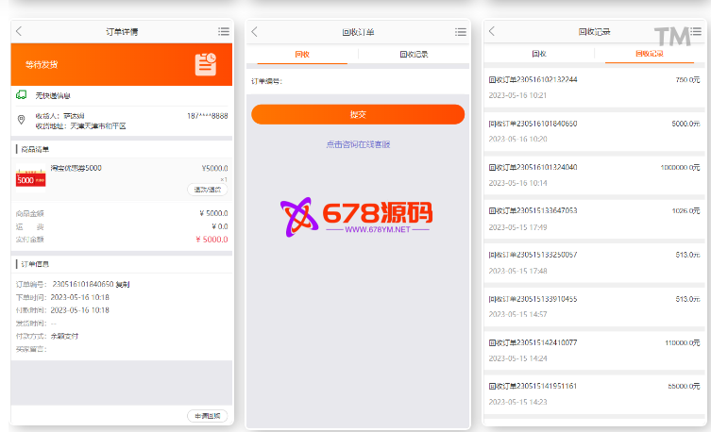Click the location pin icon by 收货人
Image resolution: width=711 pixels, height=432 pixels.
[x=21, y=120]
